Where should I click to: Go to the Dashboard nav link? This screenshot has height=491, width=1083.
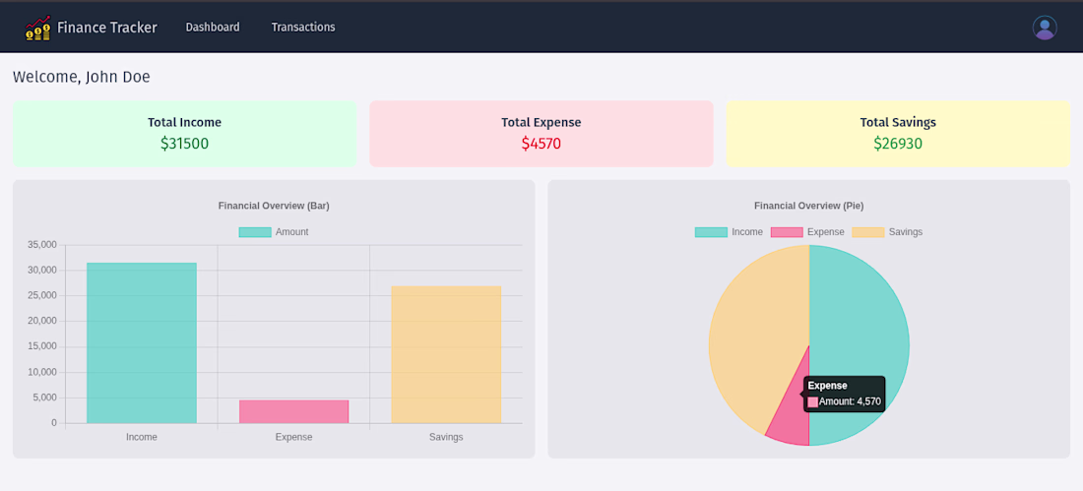tap(213, 27)
